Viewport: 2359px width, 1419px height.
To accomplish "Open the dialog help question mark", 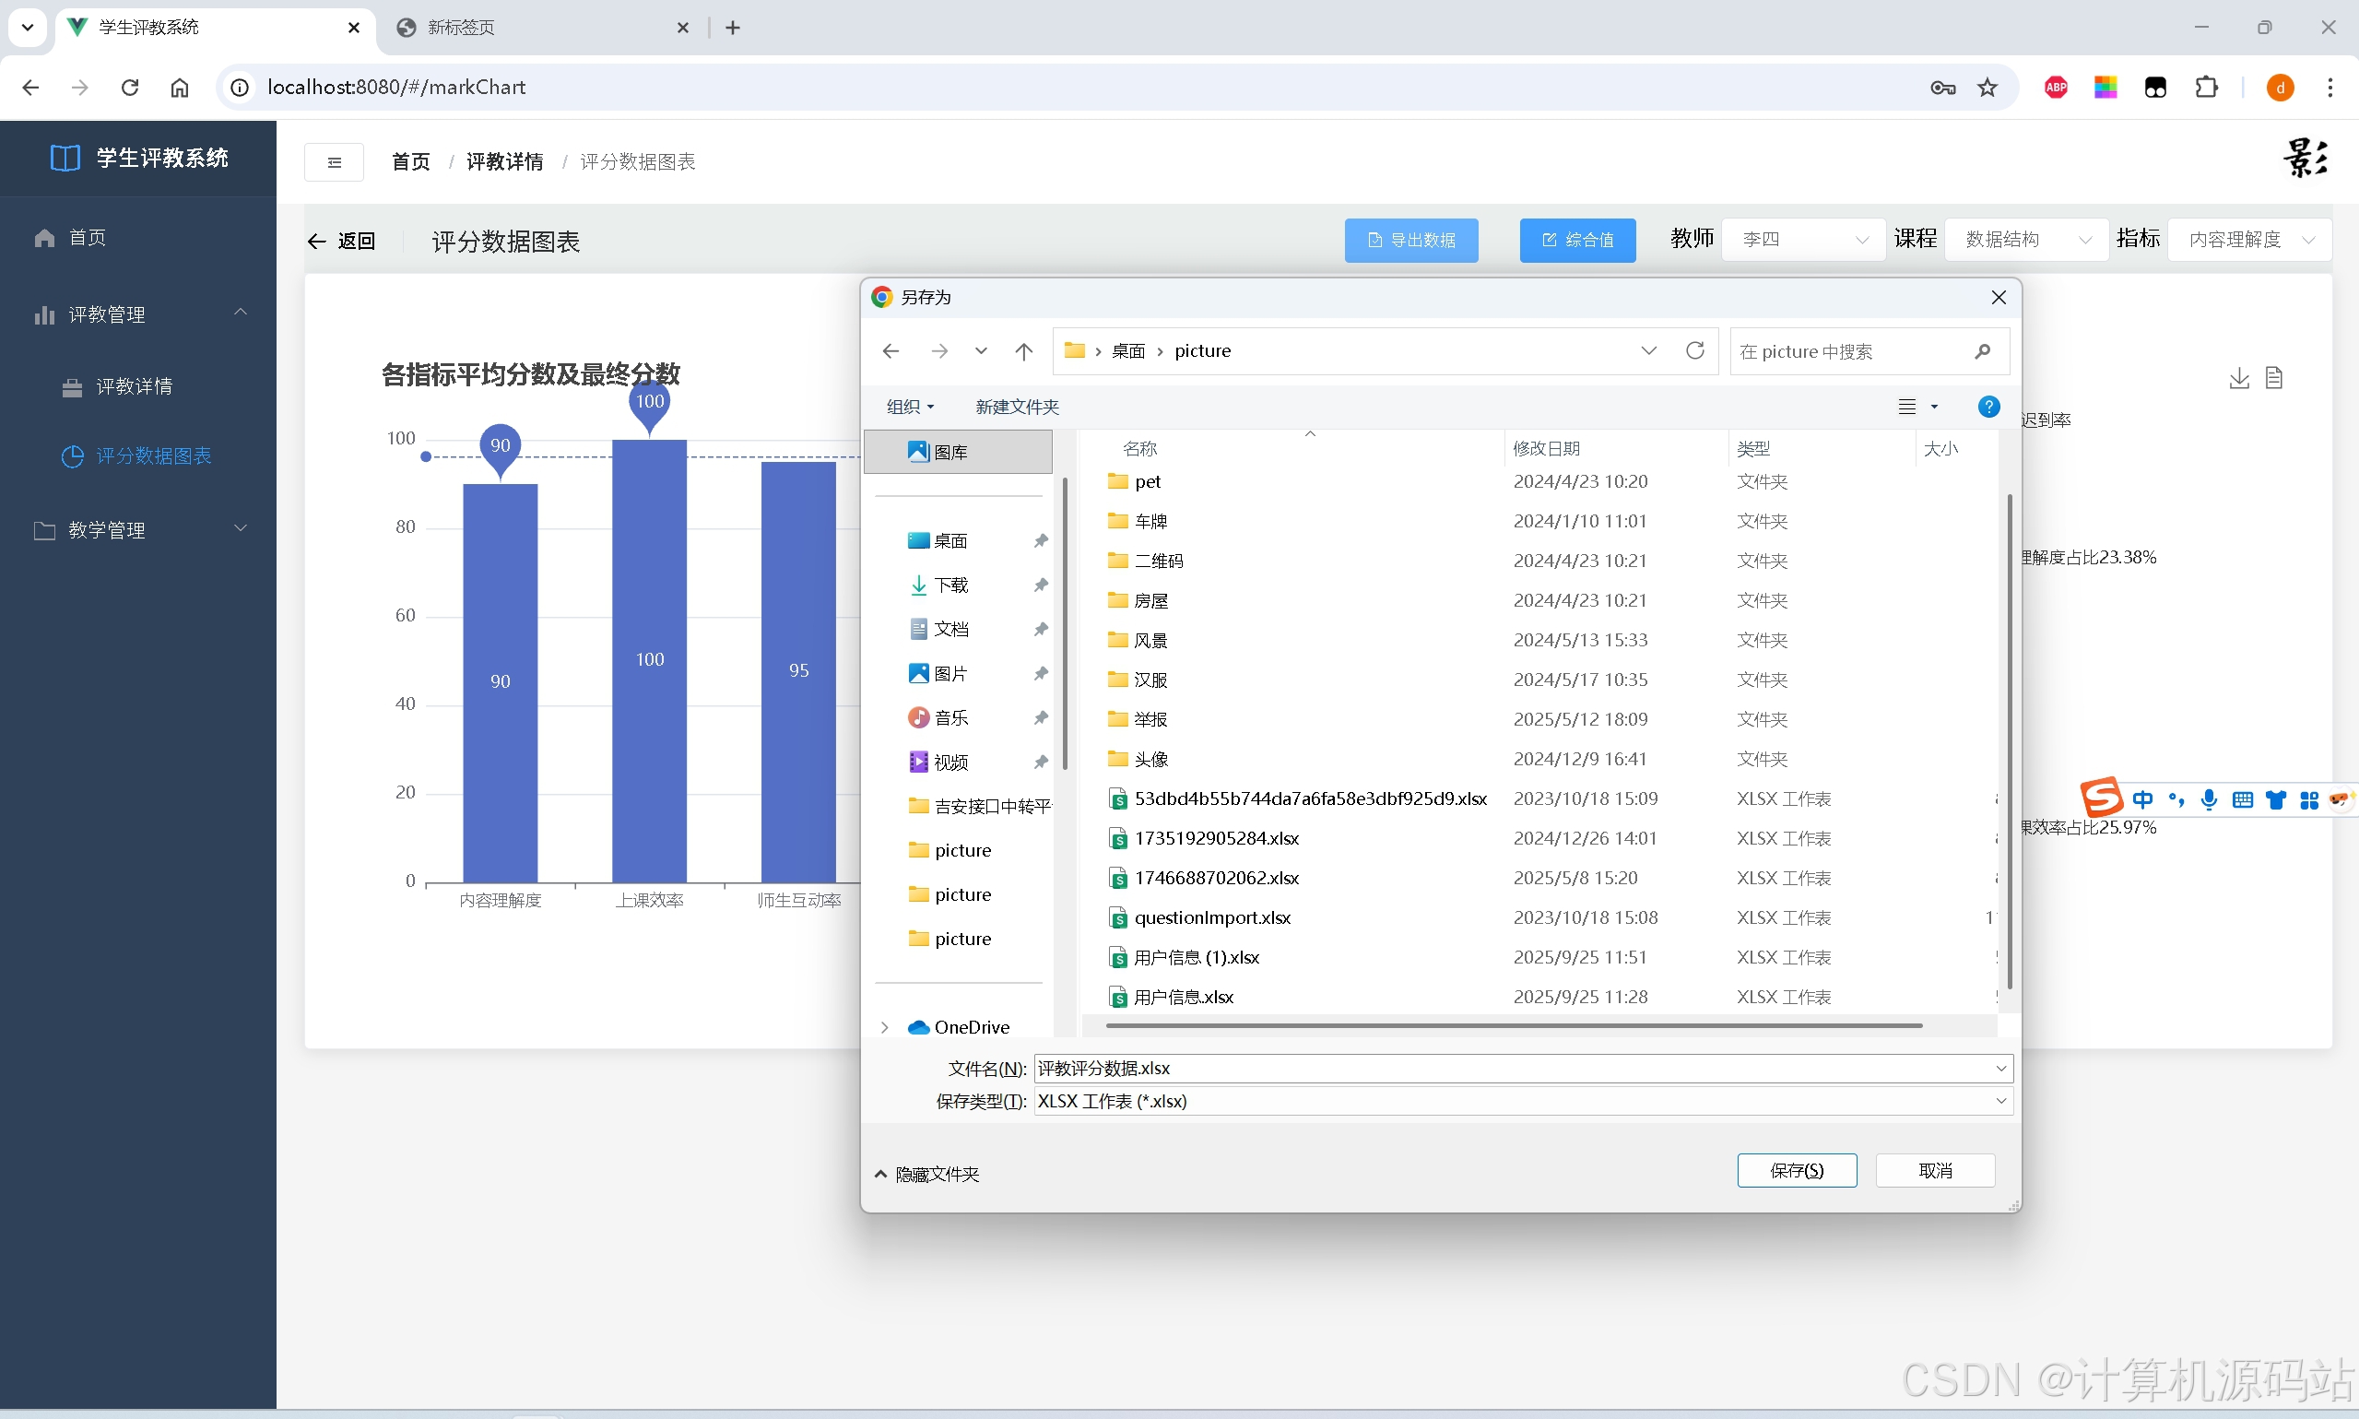I will 1988,407.
